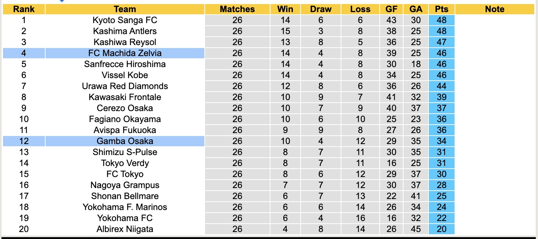
Task: Select Yokohama F. Marinos in the table
Action: (125, 207)
